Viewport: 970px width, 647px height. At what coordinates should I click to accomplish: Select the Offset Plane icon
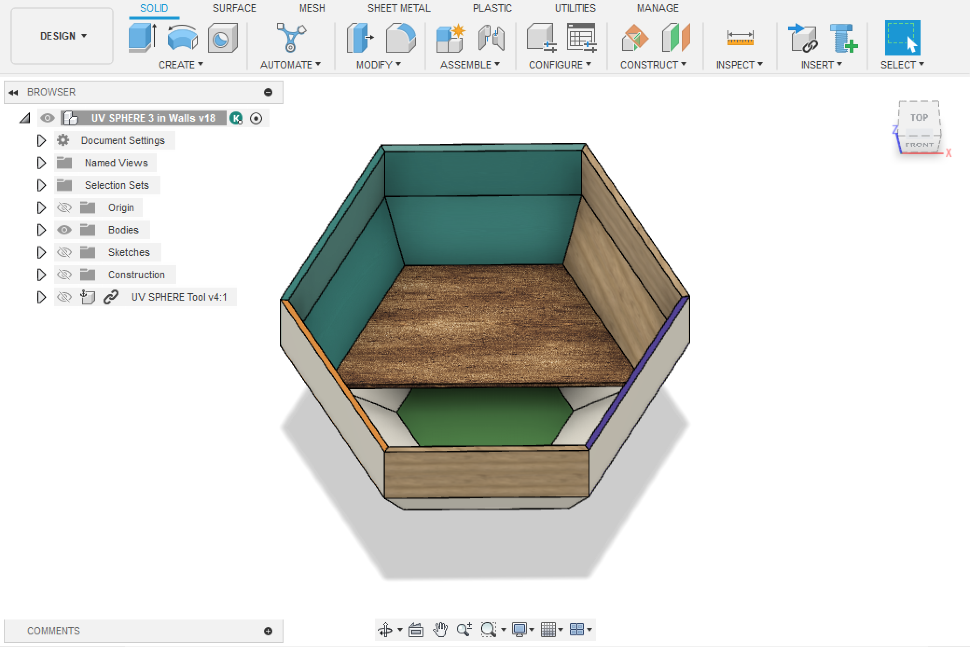click(x=635, y=38)
